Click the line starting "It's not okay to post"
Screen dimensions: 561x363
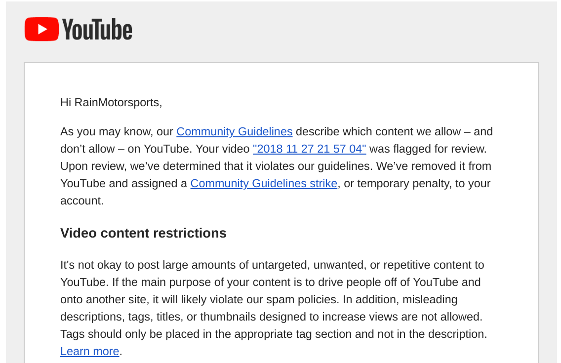tap(272, 265)
